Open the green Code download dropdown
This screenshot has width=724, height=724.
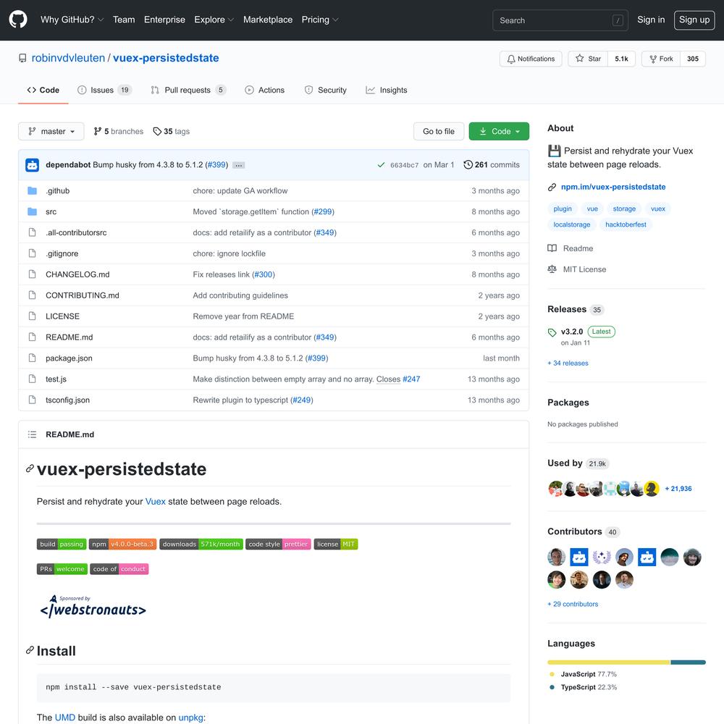tap(499, 131)
